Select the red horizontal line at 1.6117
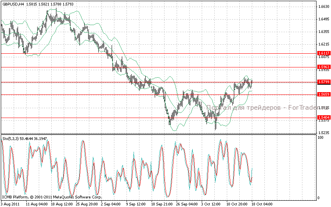The image size is (331, 207). tap(158, 53)
